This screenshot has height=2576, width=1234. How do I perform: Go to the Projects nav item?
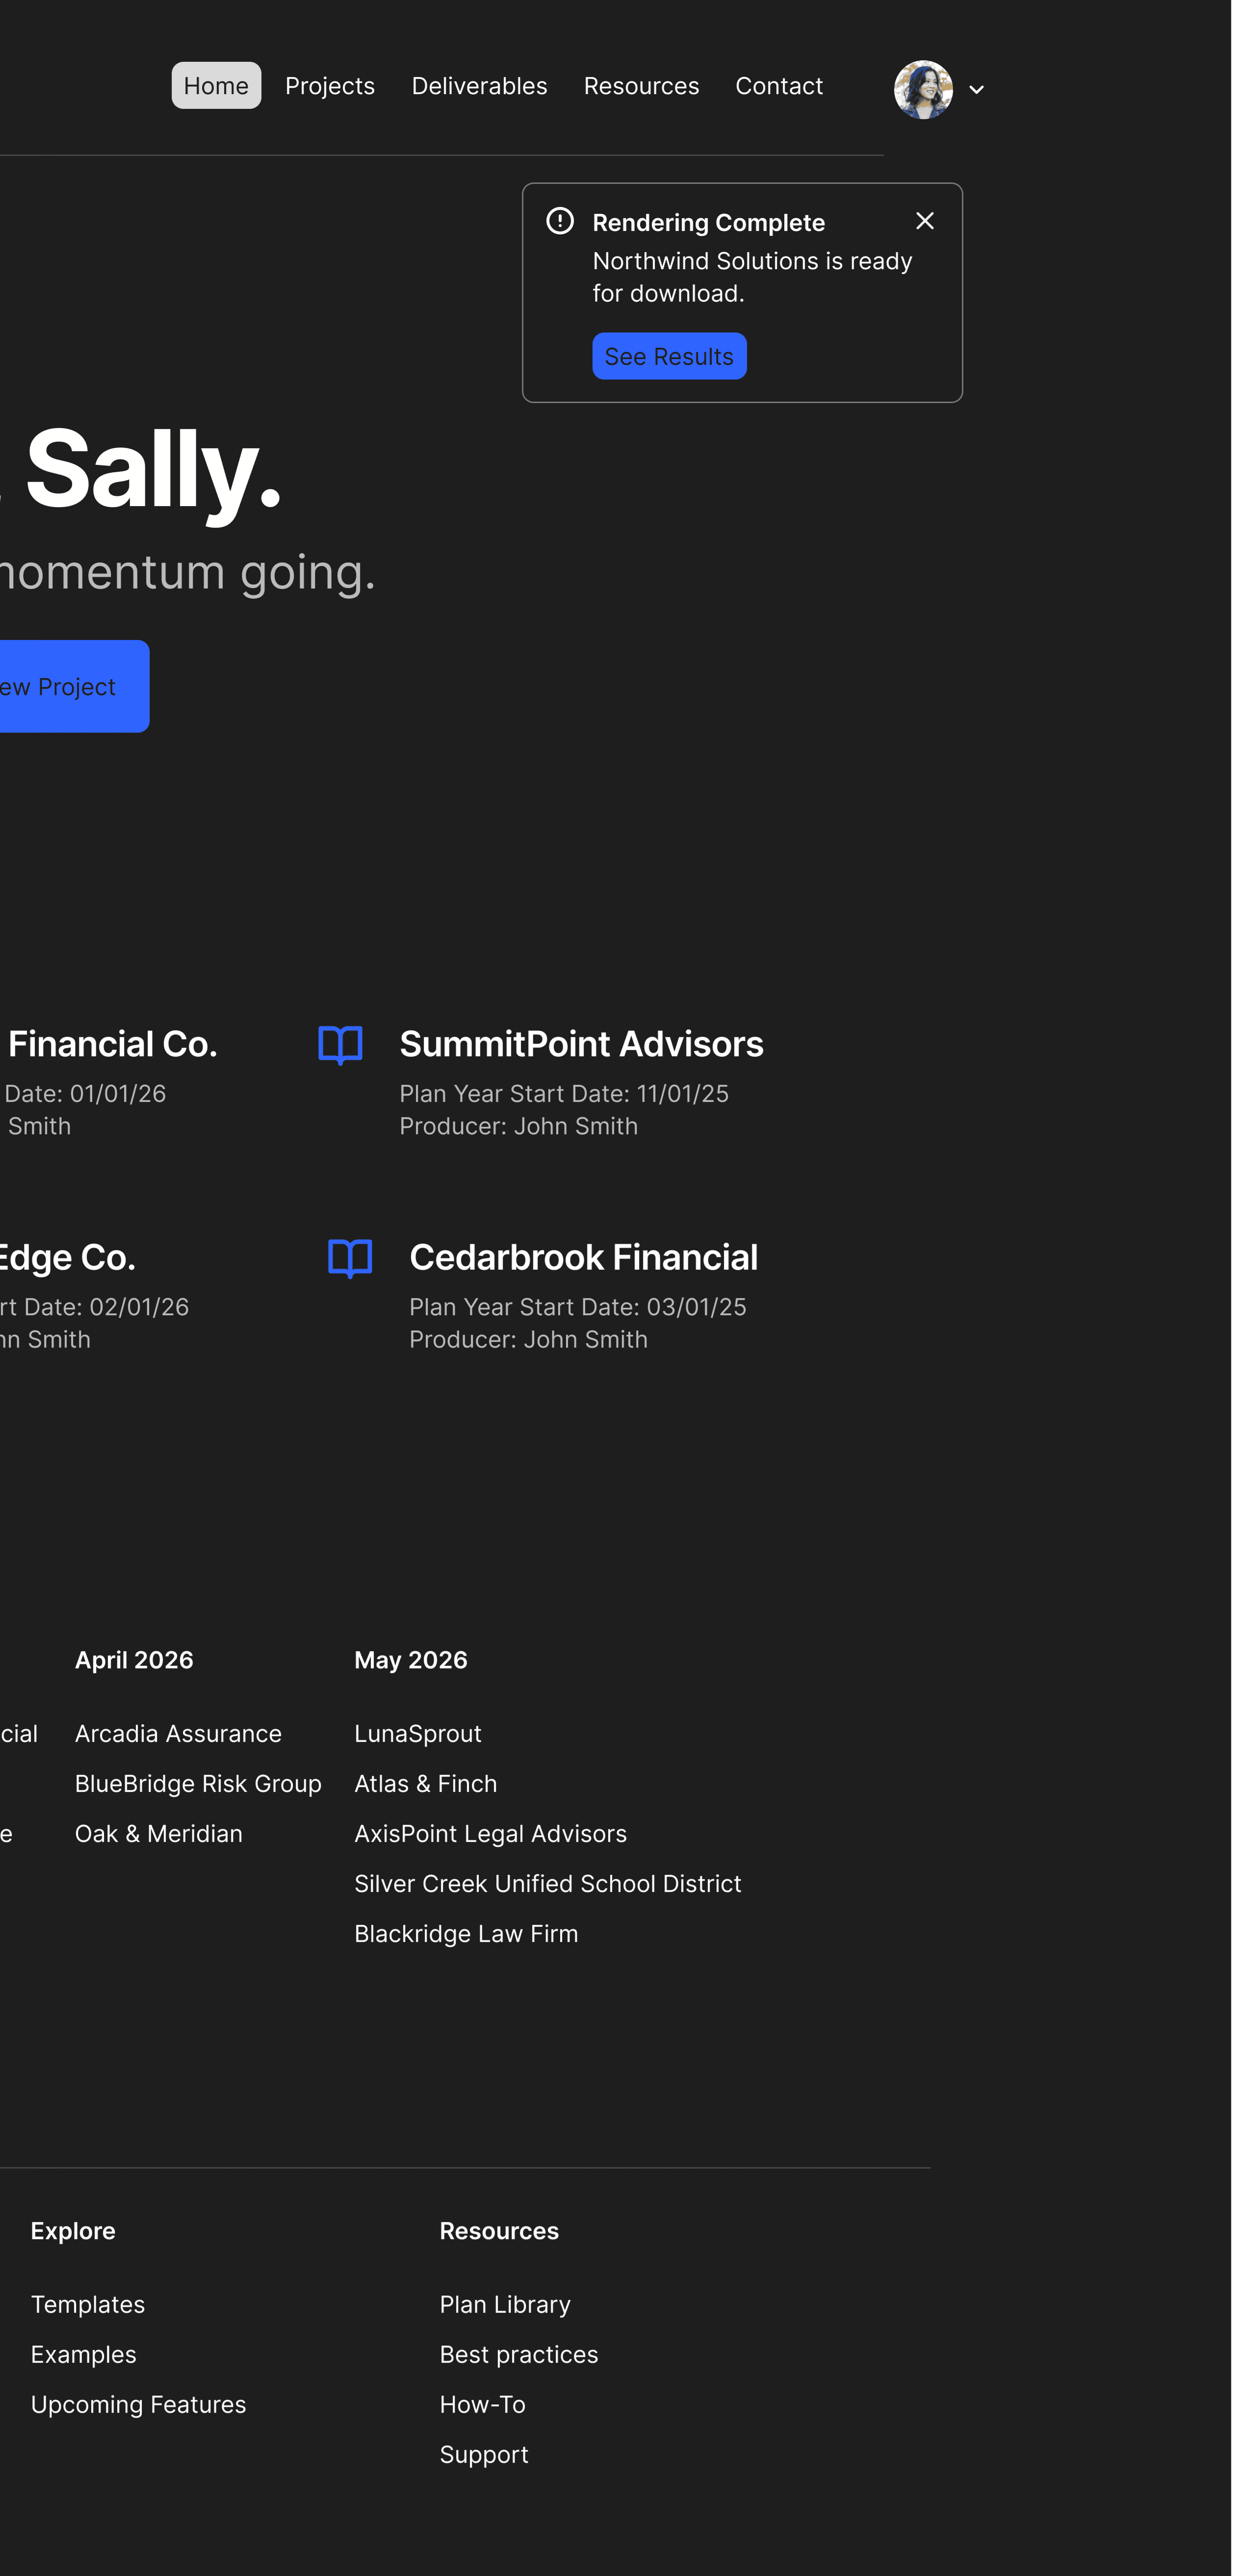[329, 86]
